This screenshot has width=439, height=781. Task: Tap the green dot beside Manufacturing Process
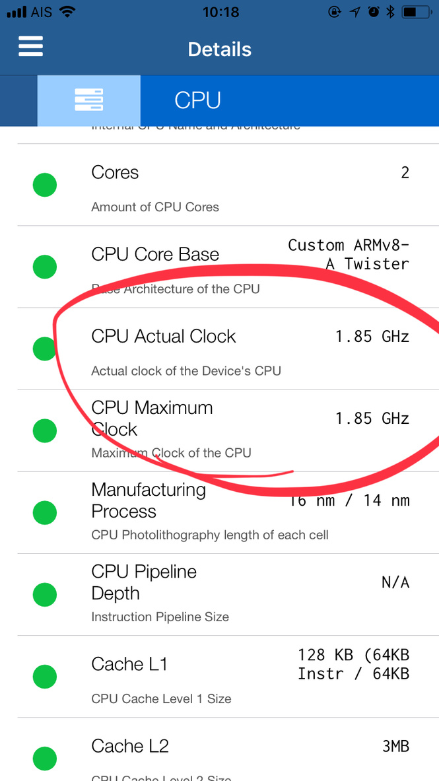[x=45, y=512]
